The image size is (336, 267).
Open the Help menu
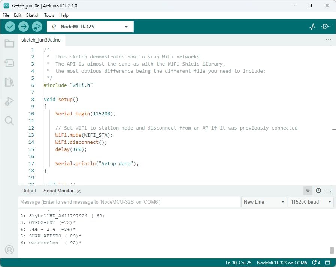64,15
